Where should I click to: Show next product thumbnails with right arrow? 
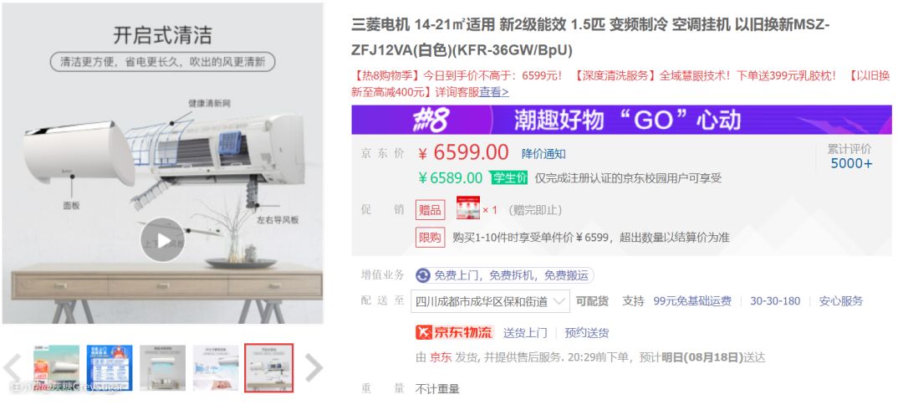[314, 367]
